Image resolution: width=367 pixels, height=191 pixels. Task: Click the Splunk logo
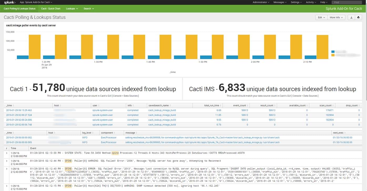(x=10, y=2)
